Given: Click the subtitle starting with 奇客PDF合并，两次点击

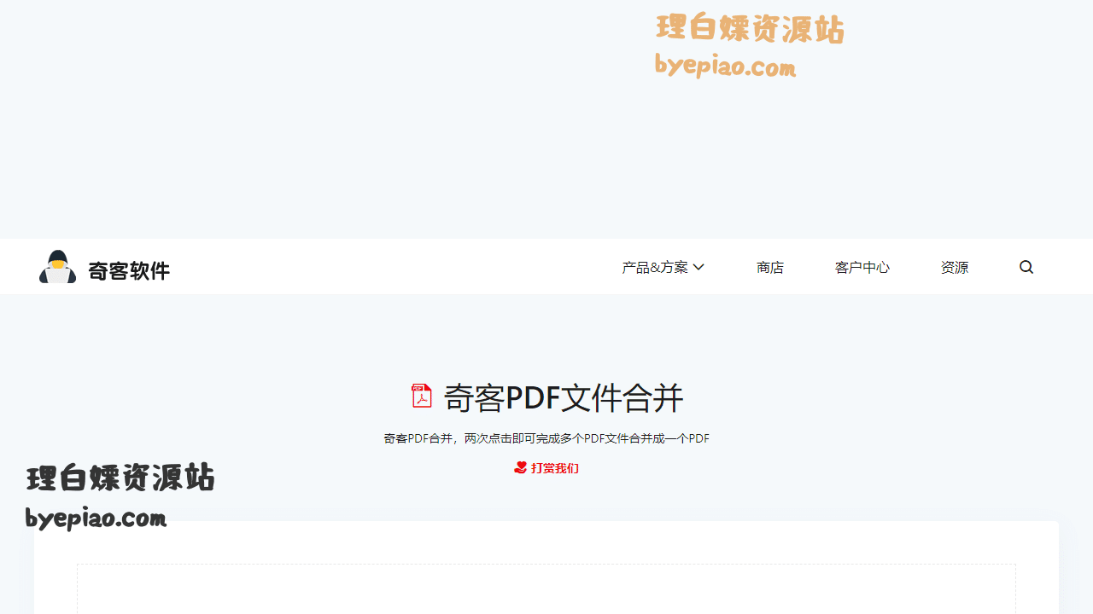Looking at the screenshot, I should (x=546, y=438).
